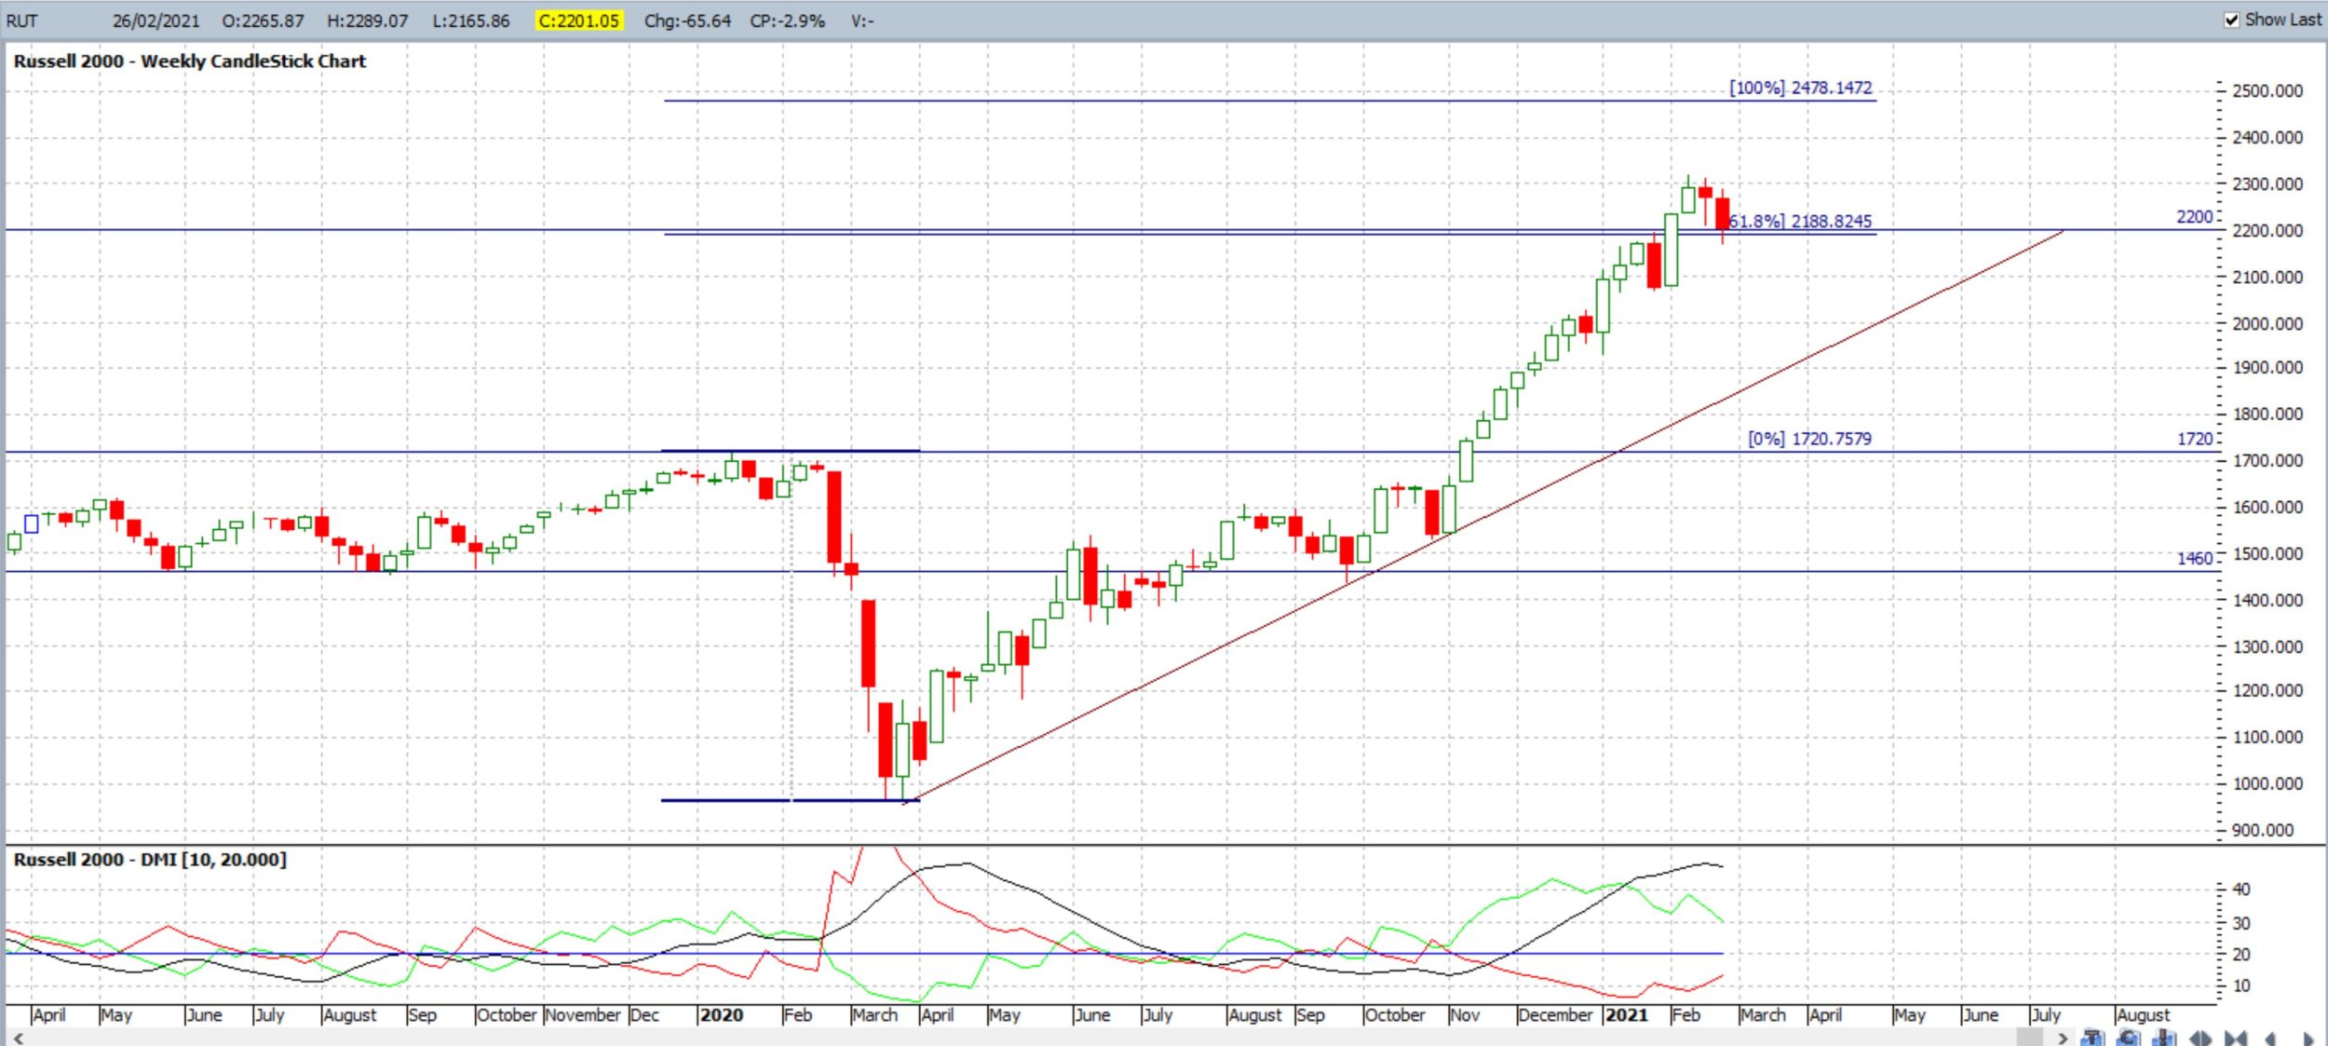Select the [0%] 1720.7579 Fibonacci label
2328x1046 pixels.
point(1809,438)
